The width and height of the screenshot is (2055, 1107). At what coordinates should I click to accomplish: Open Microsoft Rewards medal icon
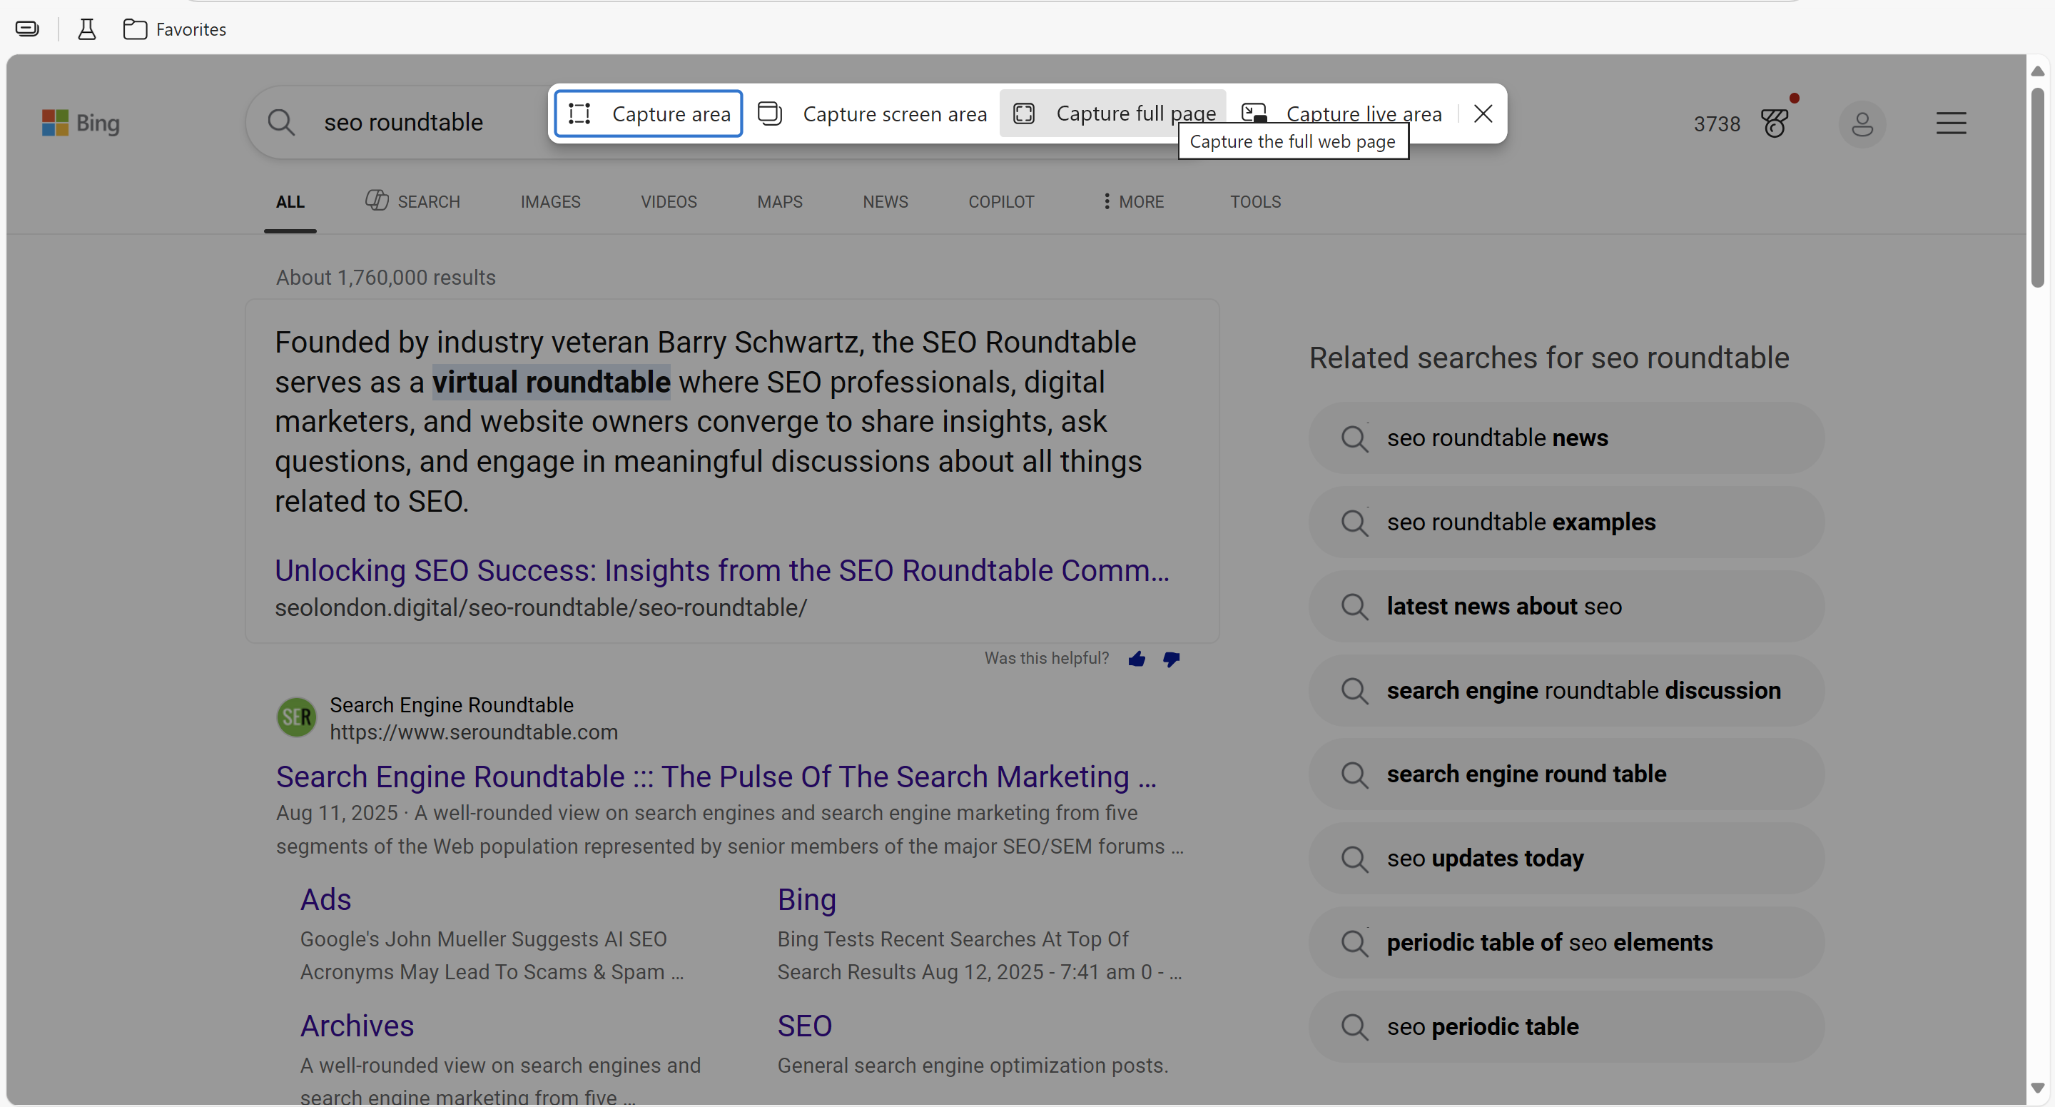pos(1776,123)
